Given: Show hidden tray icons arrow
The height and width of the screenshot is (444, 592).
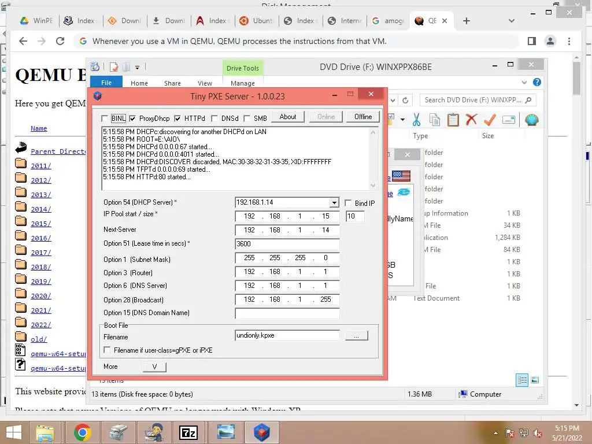Looking at the screenshot, I should [x=495, y=433].
